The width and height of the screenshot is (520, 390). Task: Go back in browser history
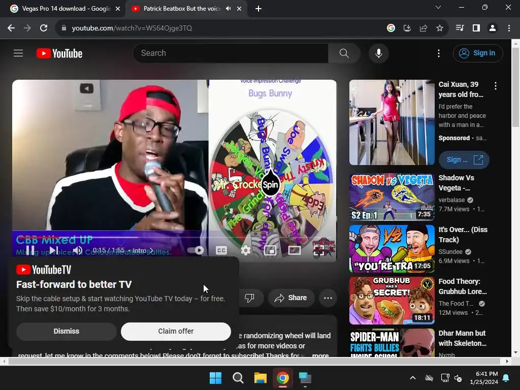point(11,28)
